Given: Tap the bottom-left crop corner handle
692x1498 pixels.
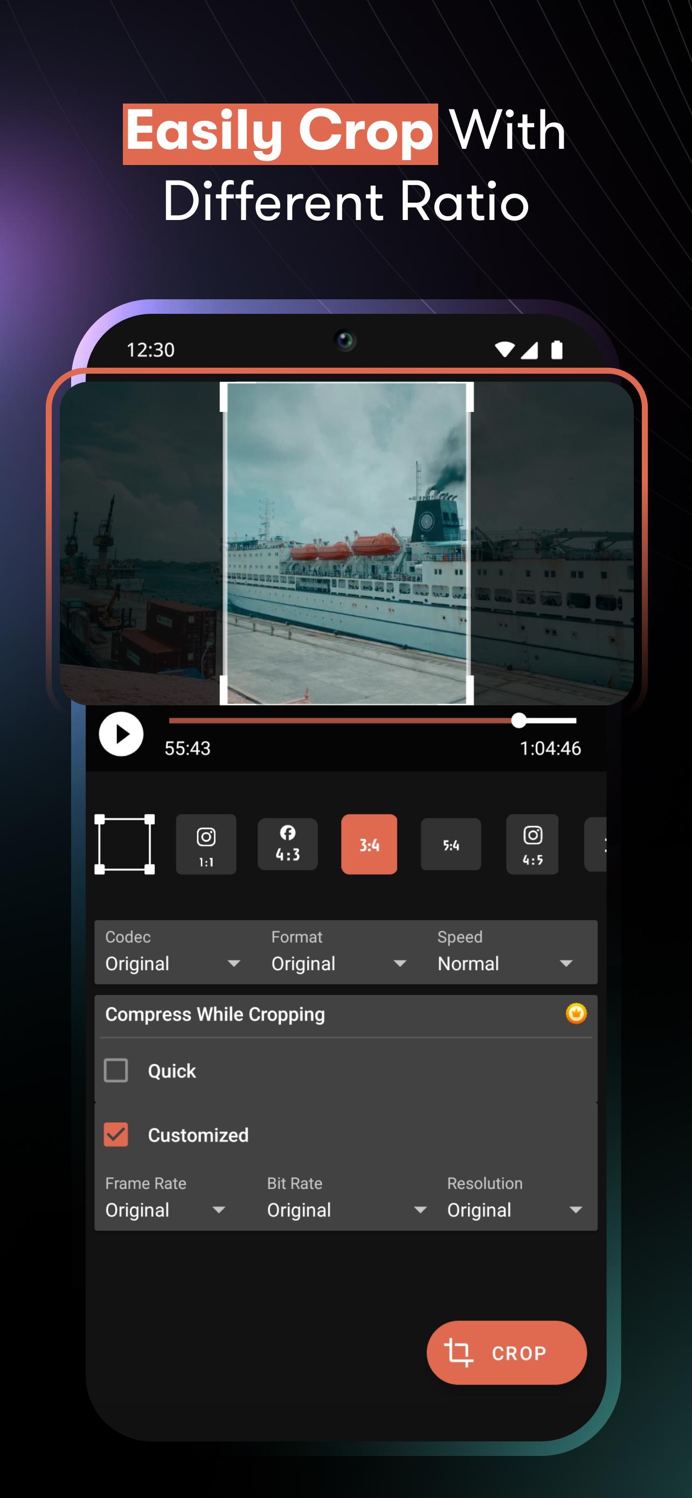Looking at the screenshot, I should (224, 690).
